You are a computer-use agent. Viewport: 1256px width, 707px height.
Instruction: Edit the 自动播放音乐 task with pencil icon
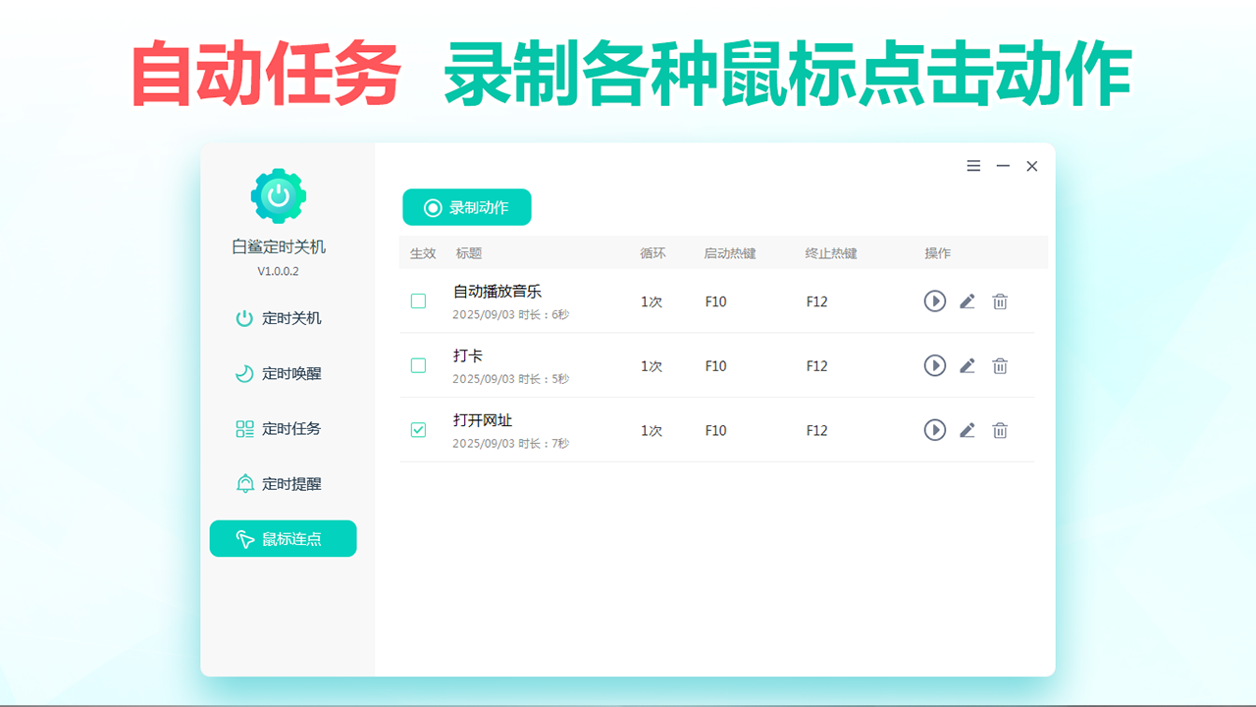(x=967, y=301)
